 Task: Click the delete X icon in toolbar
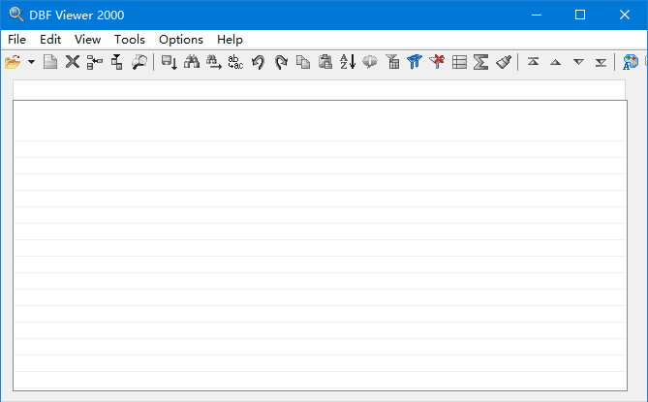click(73, 62)
